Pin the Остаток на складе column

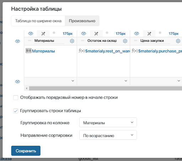point(96,34)
